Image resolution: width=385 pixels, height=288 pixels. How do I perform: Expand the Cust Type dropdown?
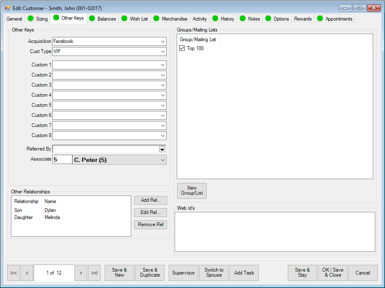162,51
